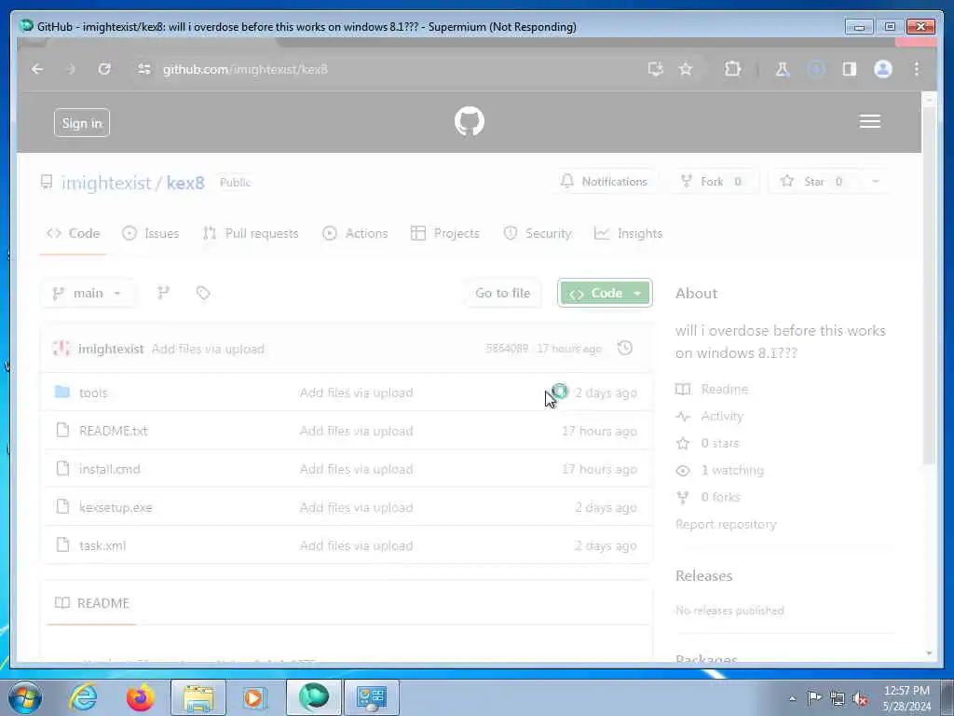Image resolution: width=954 pixels, height=716 pixels.
Task: Open the Security tab
Action: [x=538, y=233]
